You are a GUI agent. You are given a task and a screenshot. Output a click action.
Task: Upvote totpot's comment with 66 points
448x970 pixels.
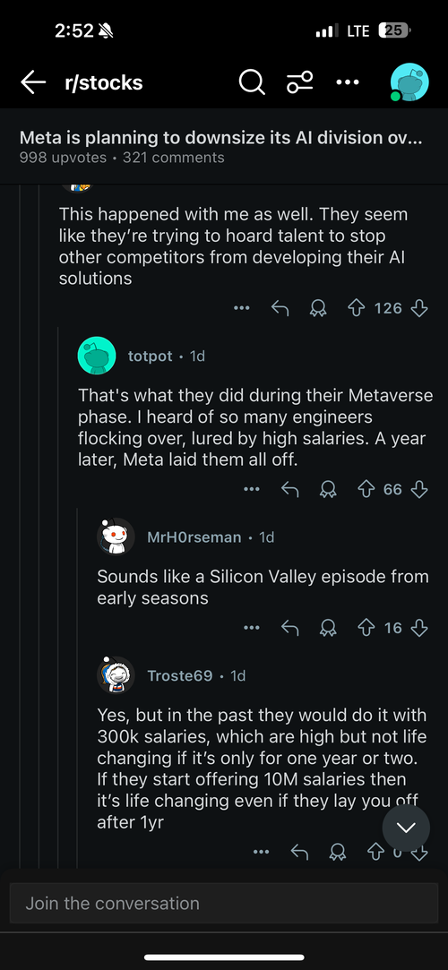[x=367, y=489]
